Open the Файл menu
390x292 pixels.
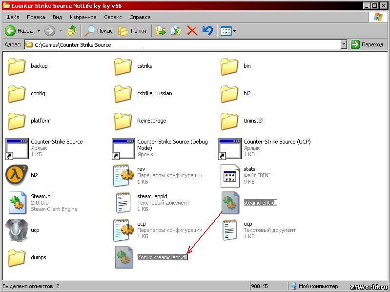point(13,17)
